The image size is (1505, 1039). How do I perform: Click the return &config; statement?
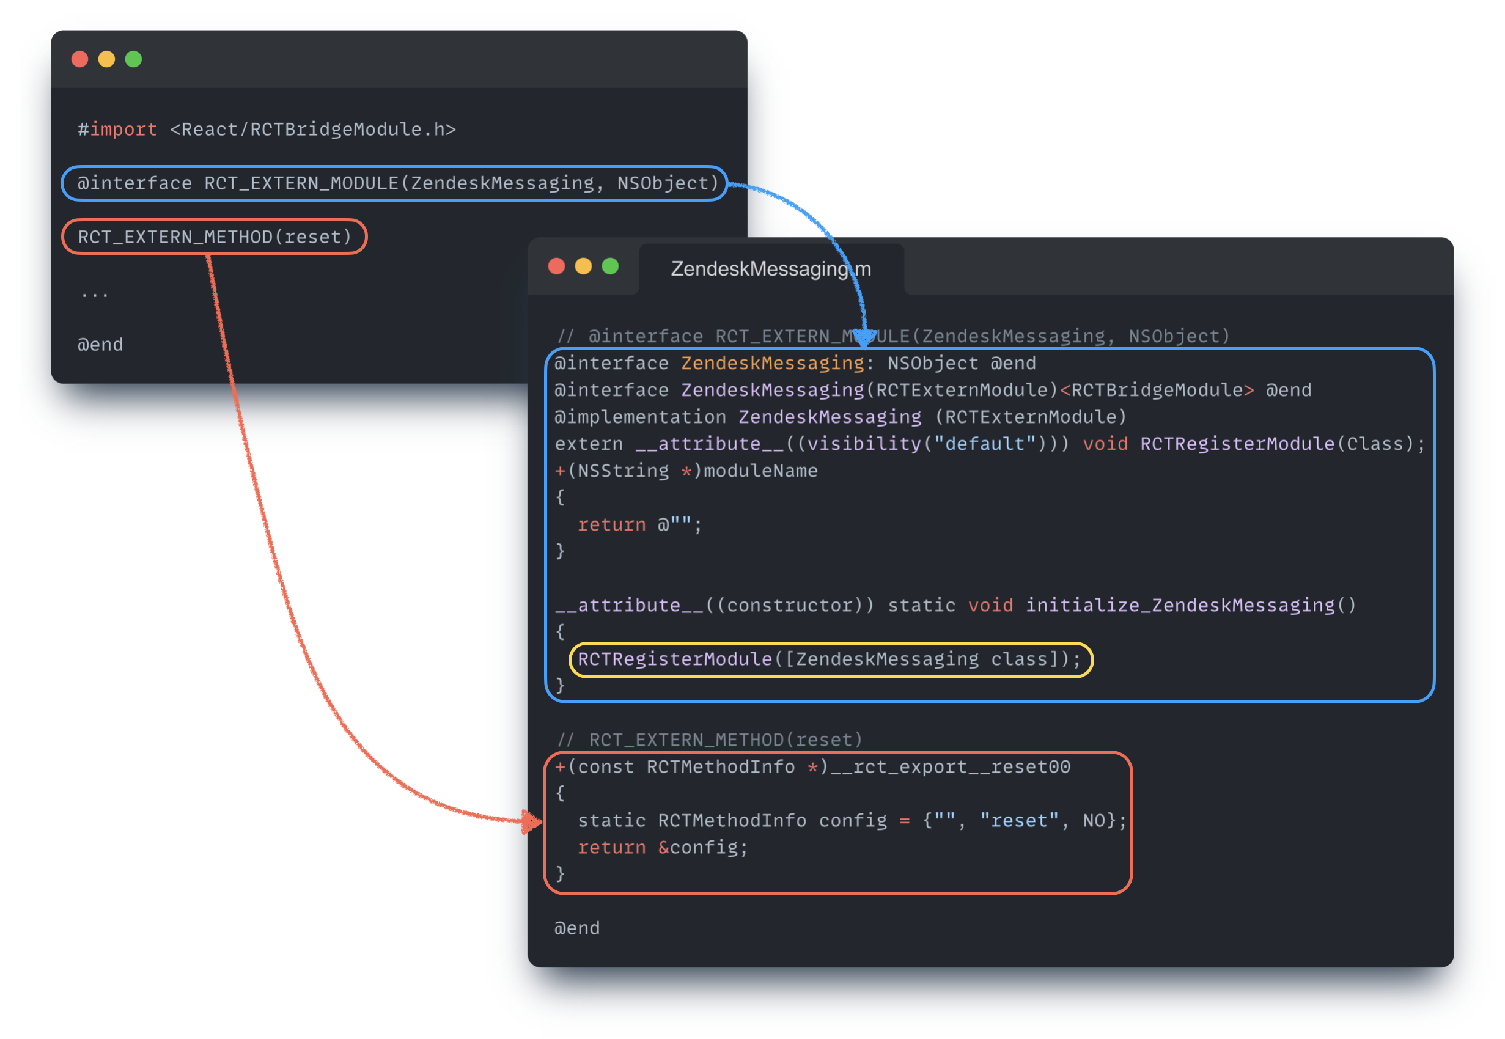[x=663, y=848]
